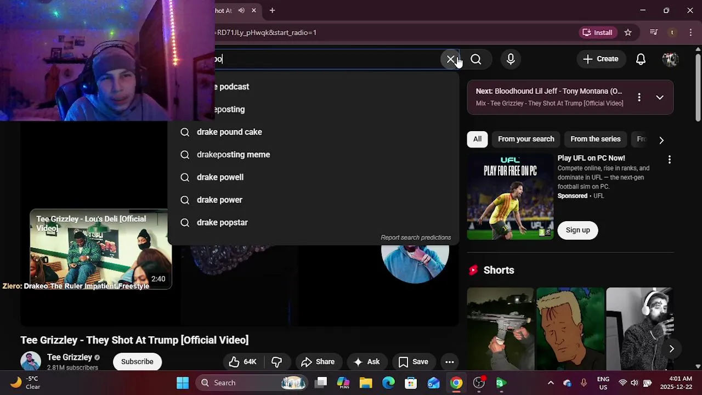Screen dimensions: 702x395
Task: Show hidden system tray icons
Action: (551, 383)
